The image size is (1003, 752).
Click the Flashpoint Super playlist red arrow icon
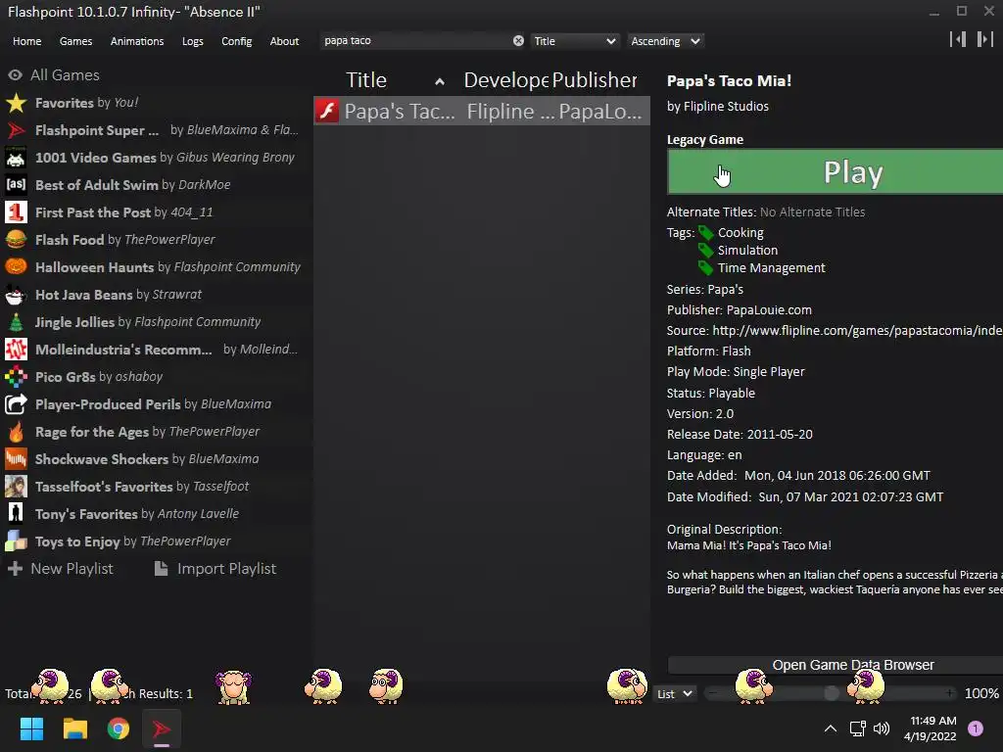16,130
